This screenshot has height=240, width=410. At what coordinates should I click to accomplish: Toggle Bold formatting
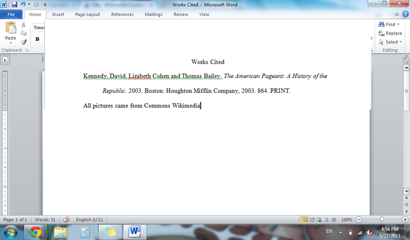point(37,39)
